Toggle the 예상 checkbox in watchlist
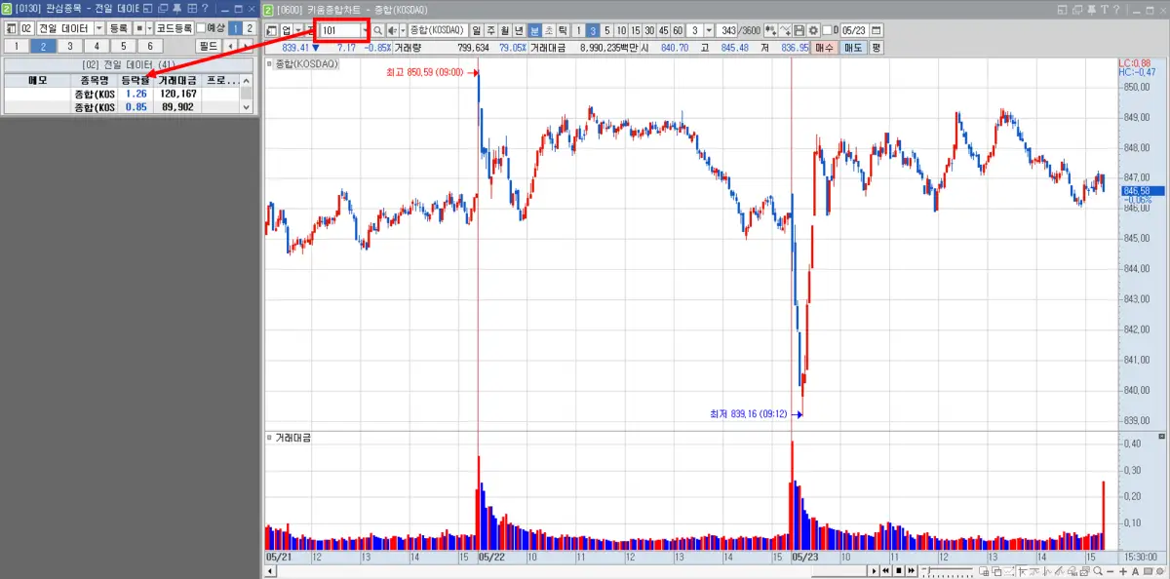 [x=201, y=28]
